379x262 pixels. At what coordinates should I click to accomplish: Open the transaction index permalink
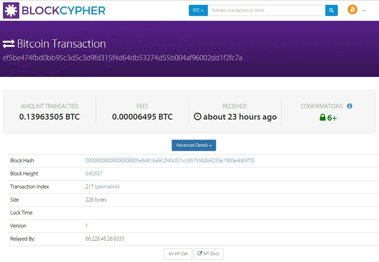[107, 186]
